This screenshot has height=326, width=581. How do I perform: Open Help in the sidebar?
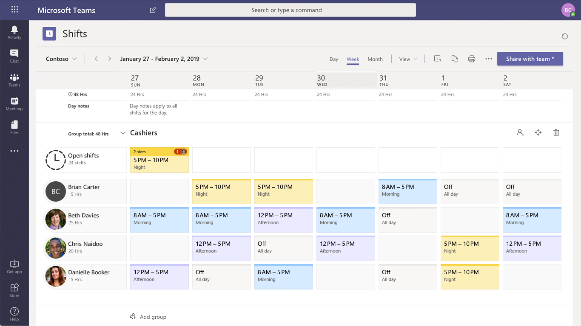click(x=14, y=314)
